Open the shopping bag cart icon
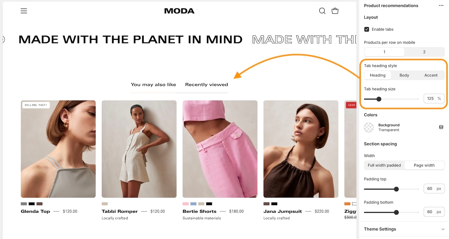Screen dimensions: 449x239 pyautogui.click(x=335, y=11)
